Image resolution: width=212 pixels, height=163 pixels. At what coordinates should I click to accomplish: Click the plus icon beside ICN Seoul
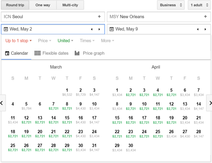[x=99, y=16]
